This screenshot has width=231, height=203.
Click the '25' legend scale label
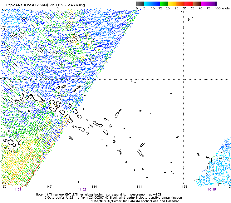point(176,8)
